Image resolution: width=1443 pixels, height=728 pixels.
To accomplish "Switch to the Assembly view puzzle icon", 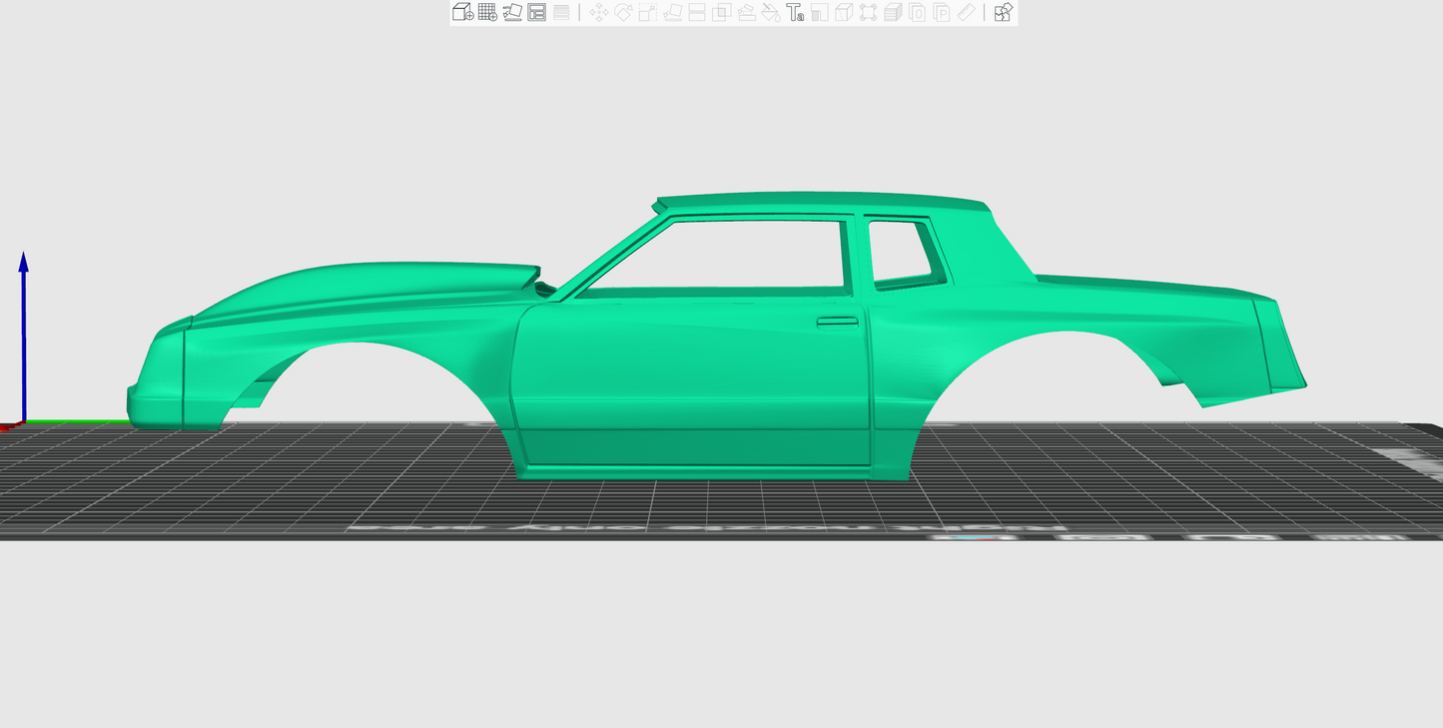I will (1004, 12).
